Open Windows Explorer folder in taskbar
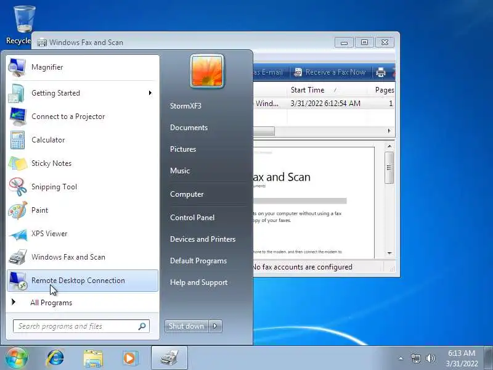 tap(93, 358)
